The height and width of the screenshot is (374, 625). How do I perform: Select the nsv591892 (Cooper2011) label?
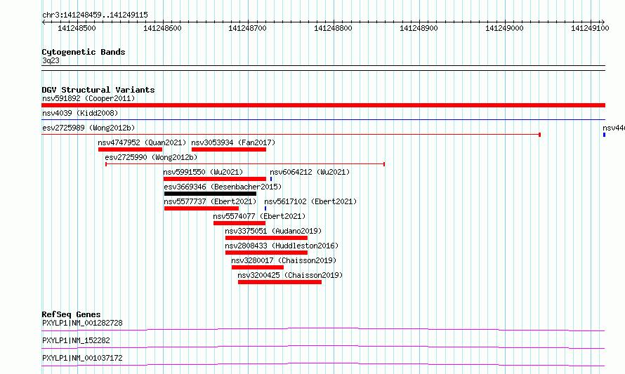pyautogui.click(x=88, y=98)
